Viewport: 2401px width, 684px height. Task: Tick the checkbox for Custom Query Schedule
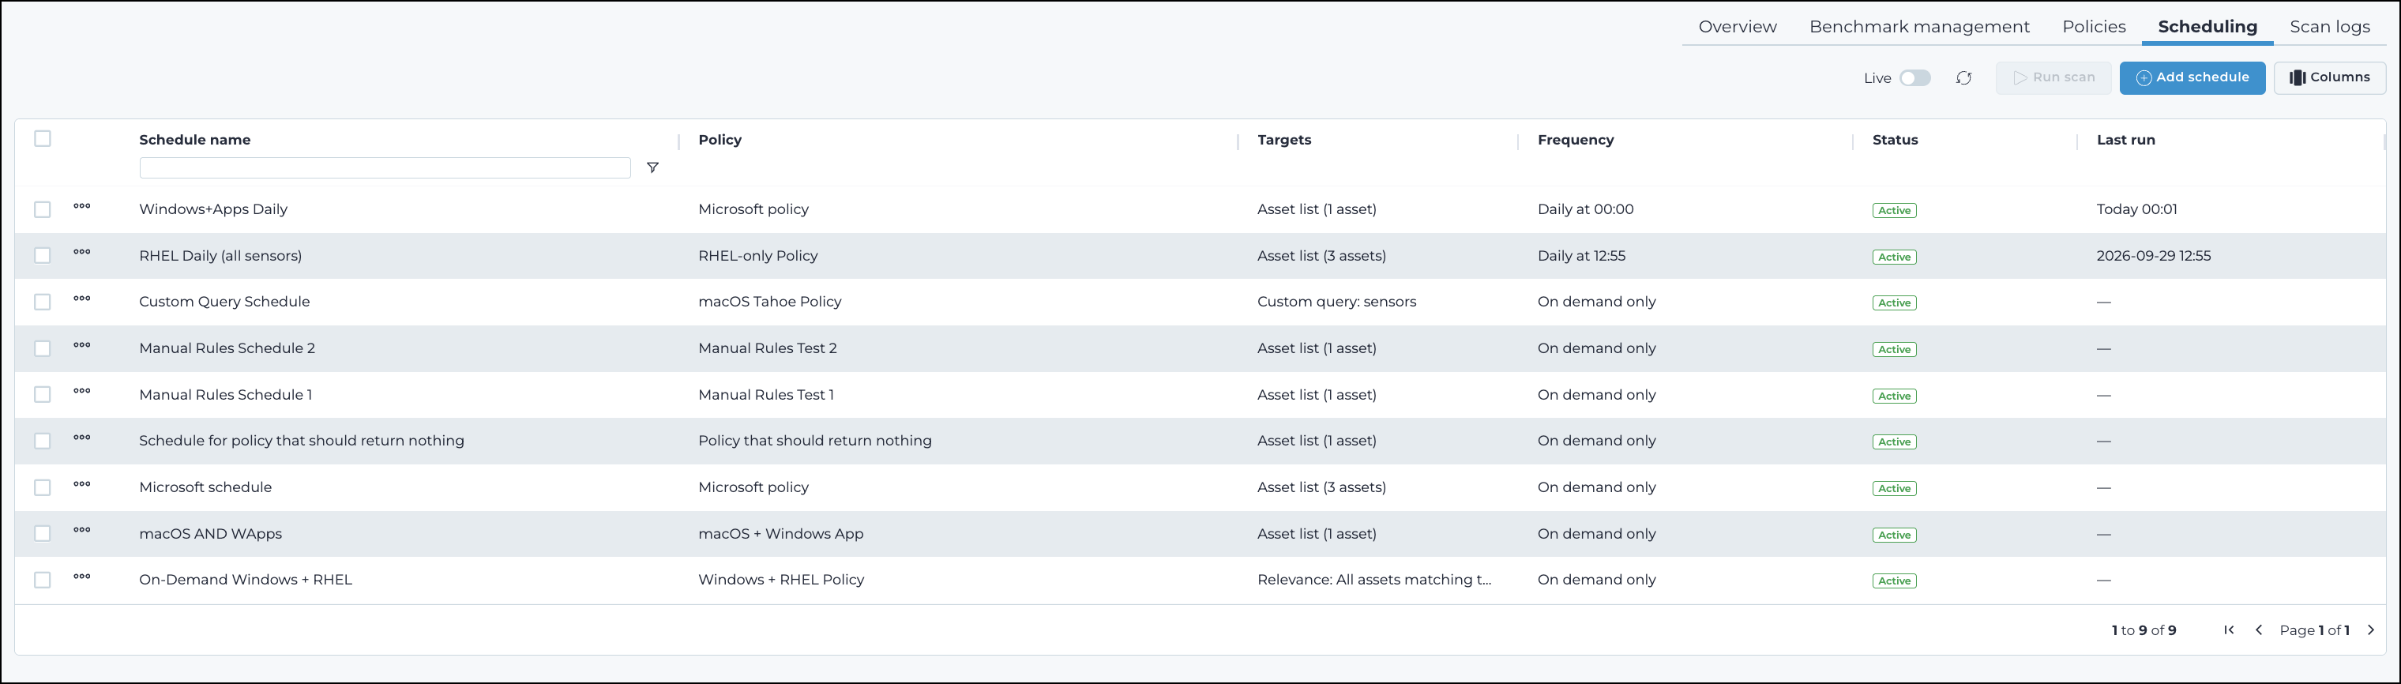43,302
